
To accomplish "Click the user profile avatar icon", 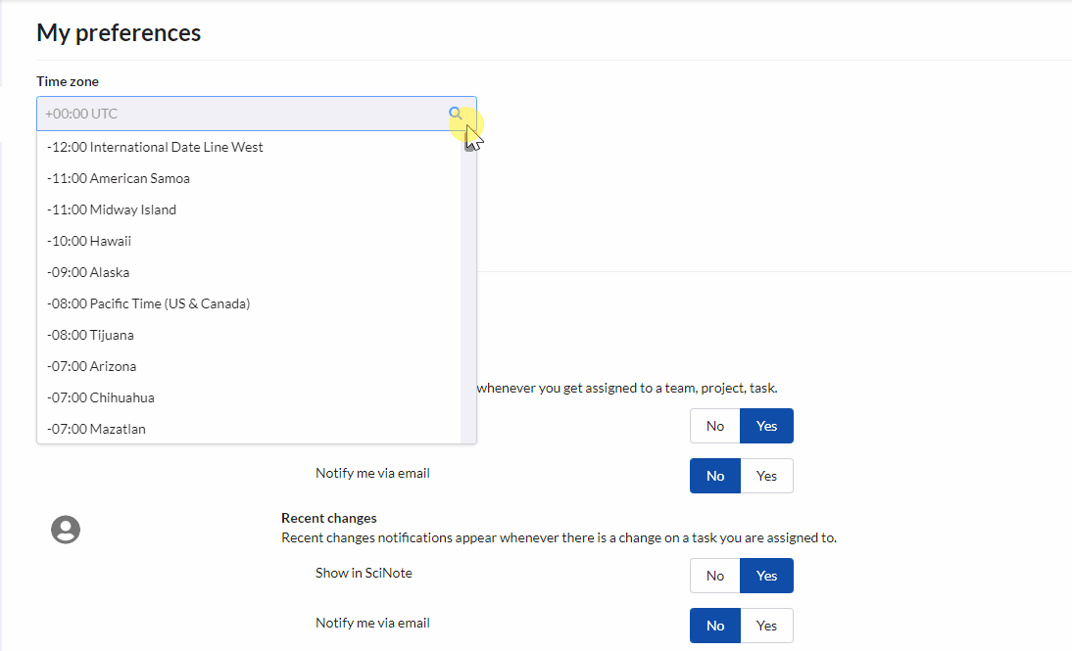I will point(66,530).
